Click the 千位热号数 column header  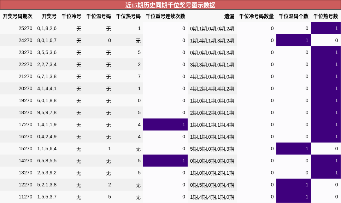pos(326,16)
